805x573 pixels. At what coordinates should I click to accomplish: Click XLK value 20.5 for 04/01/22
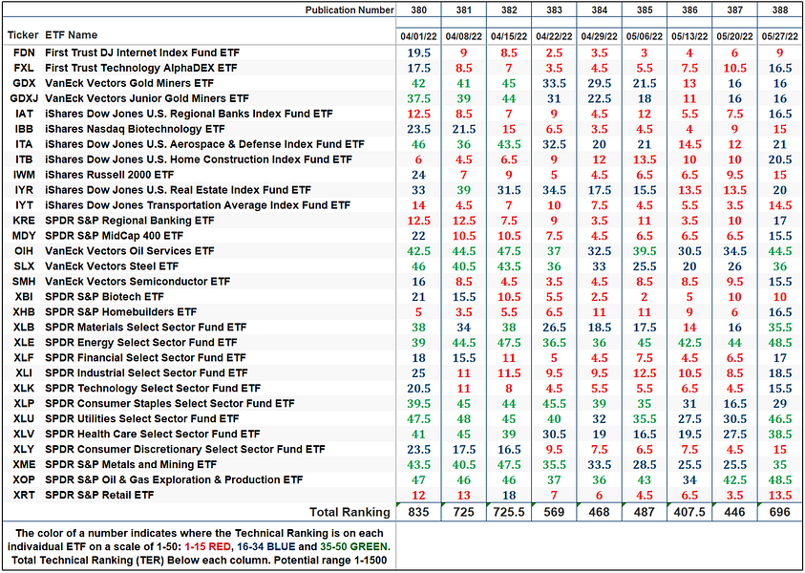(418, 388)
